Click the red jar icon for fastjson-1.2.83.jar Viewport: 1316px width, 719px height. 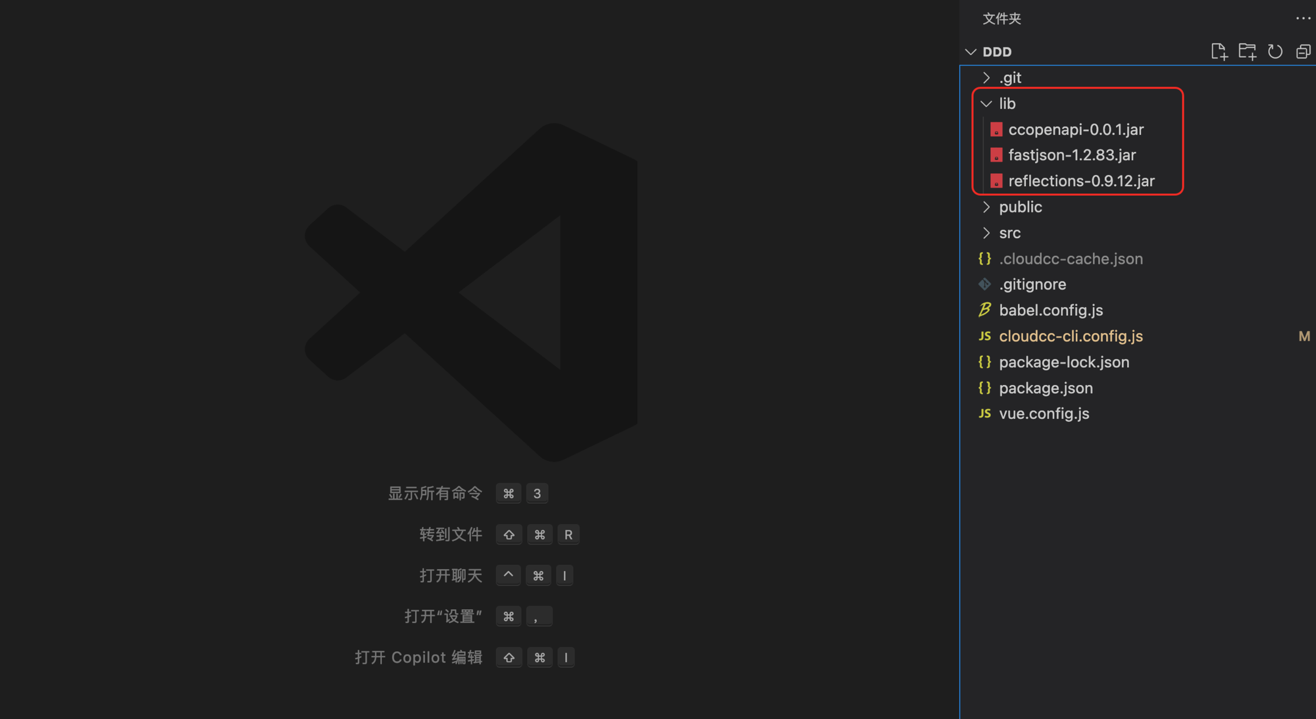pyautogui.click(x=996, y=155)
